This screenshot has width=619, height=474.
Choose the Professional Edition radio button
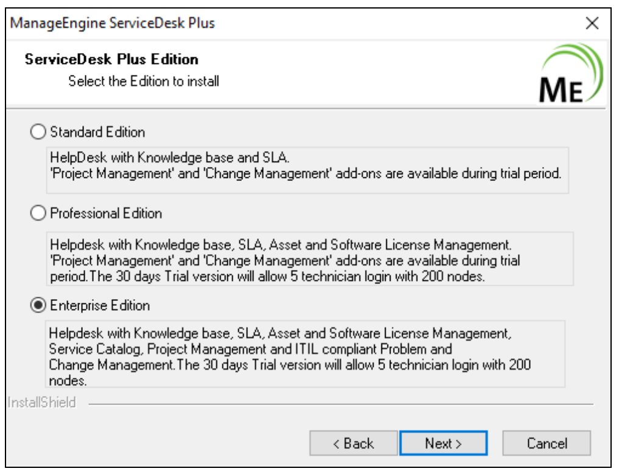coord(38,214)
